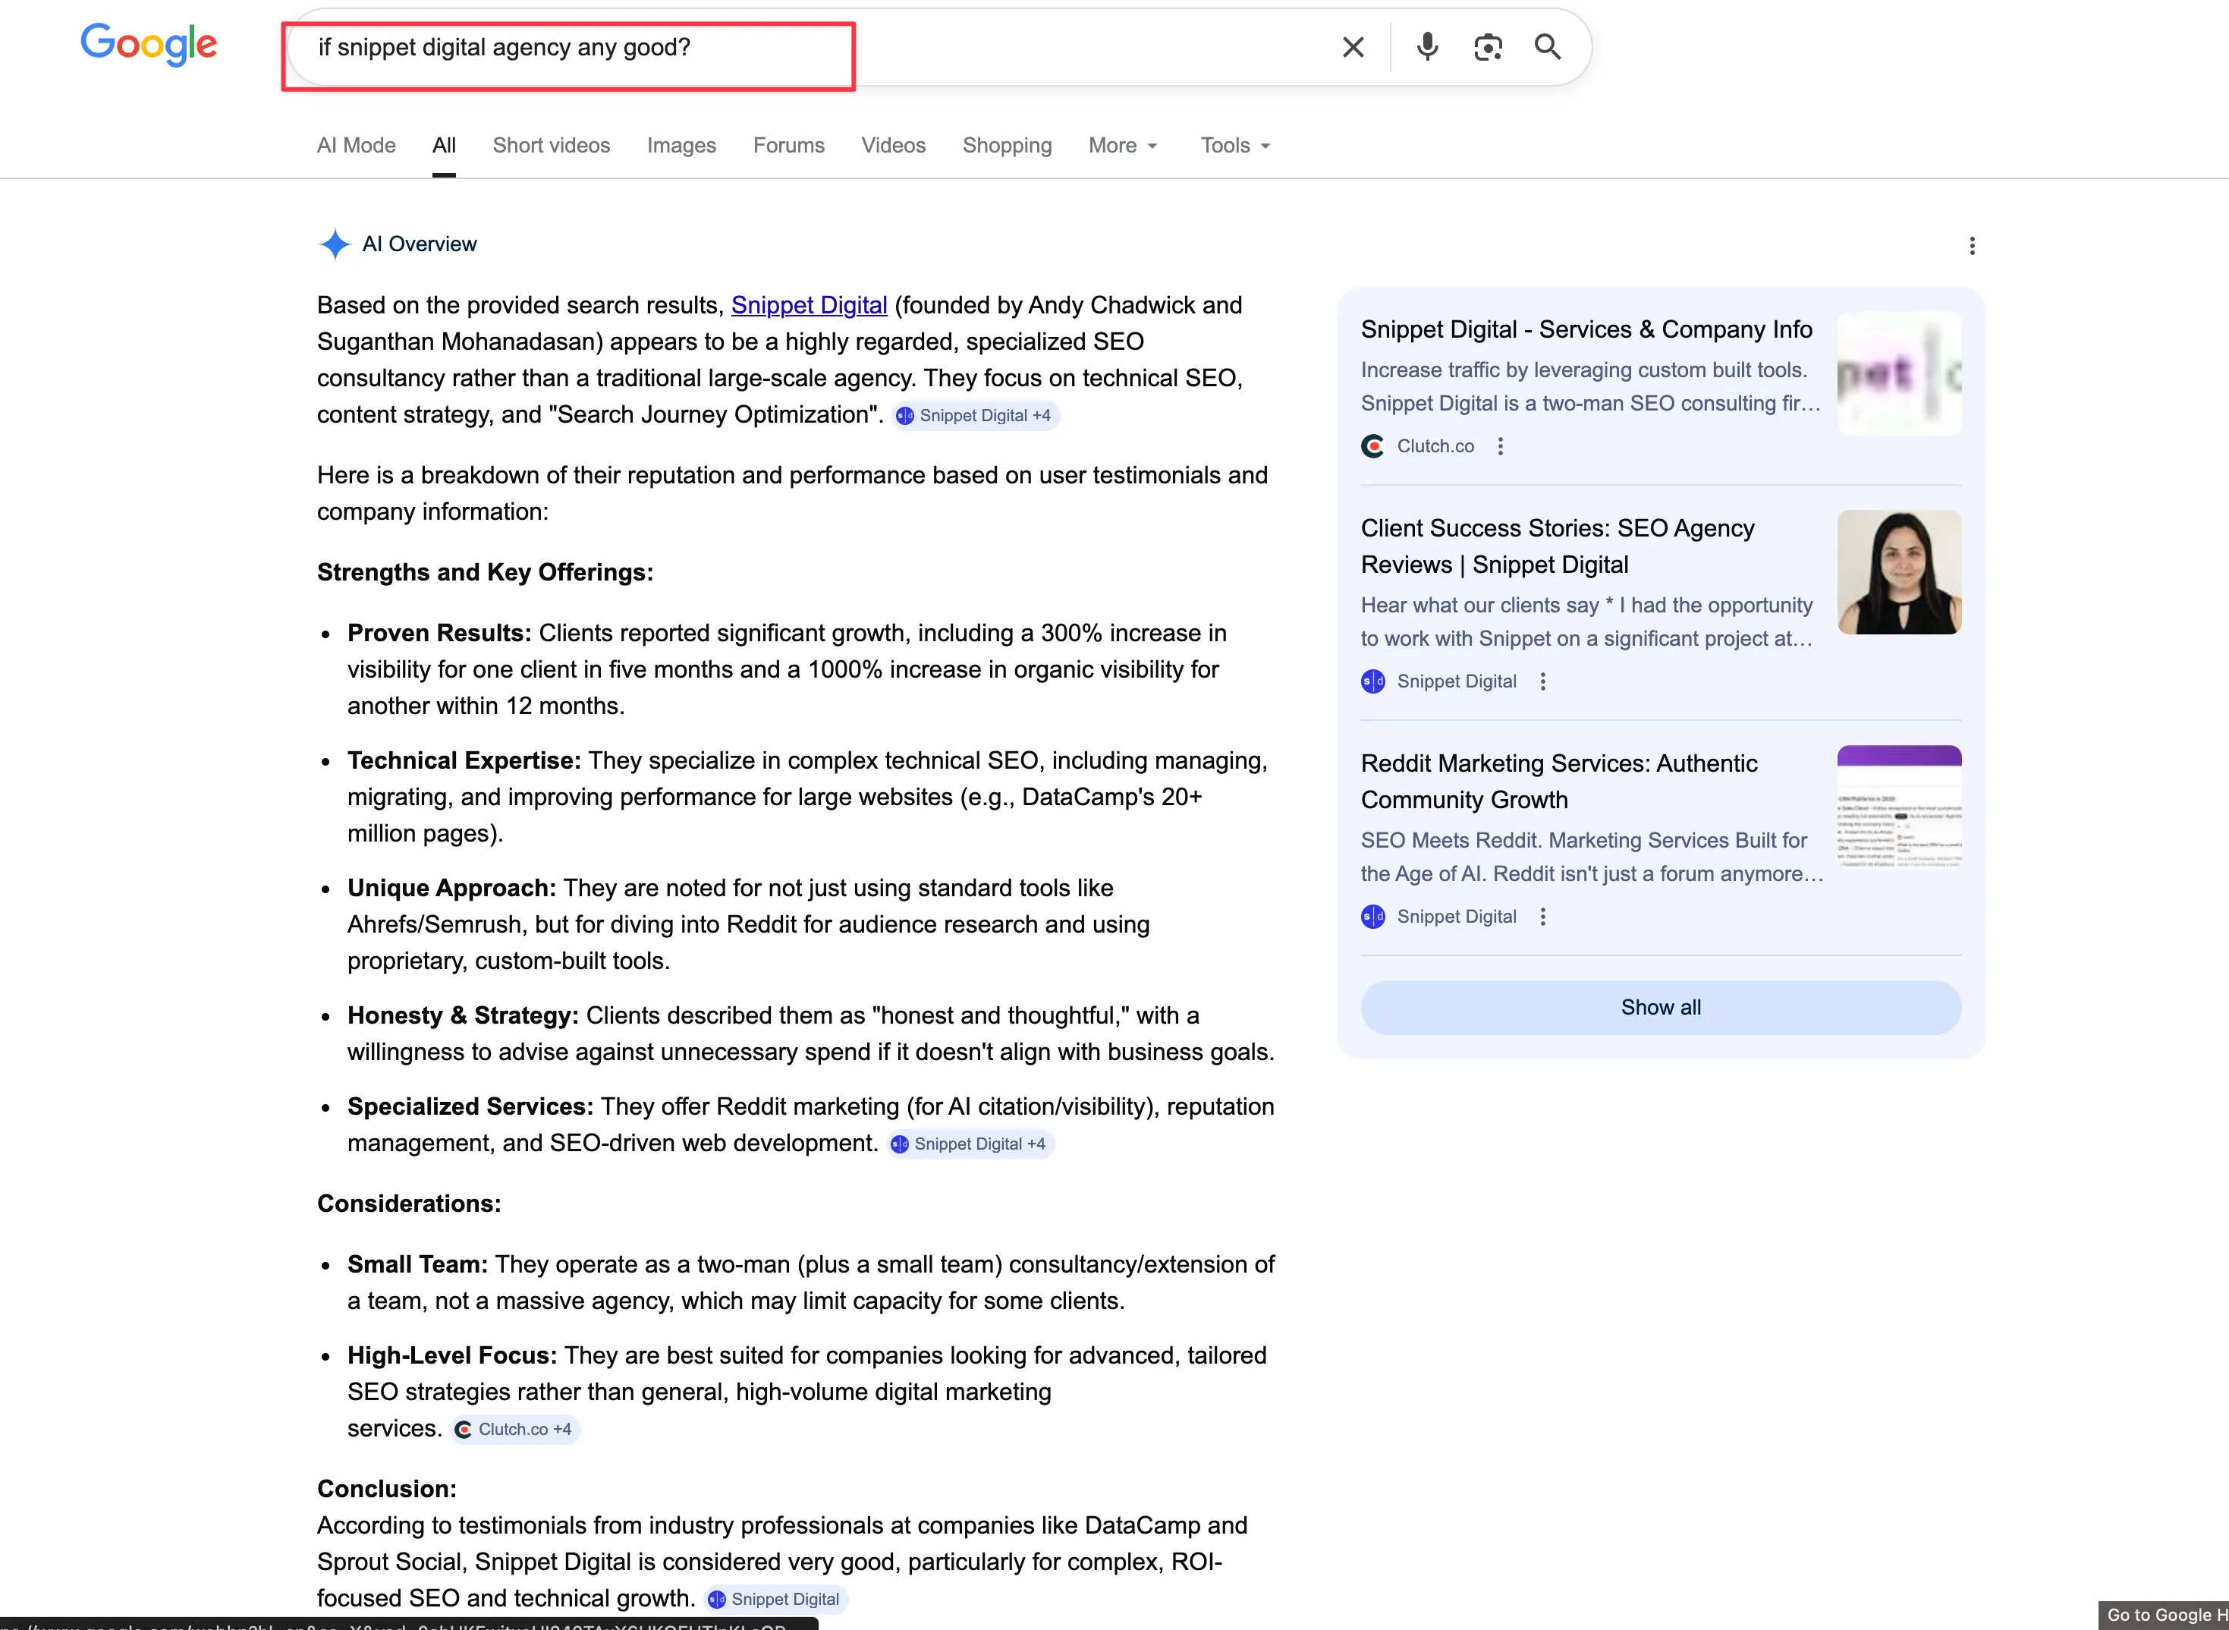Open the Snippet Digital hyperlink in overview
Viewport: 2229px width, 1630px height.
809,306
